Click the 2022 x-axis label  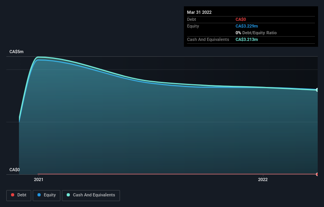pyautogui.click(x=263, y=179)
